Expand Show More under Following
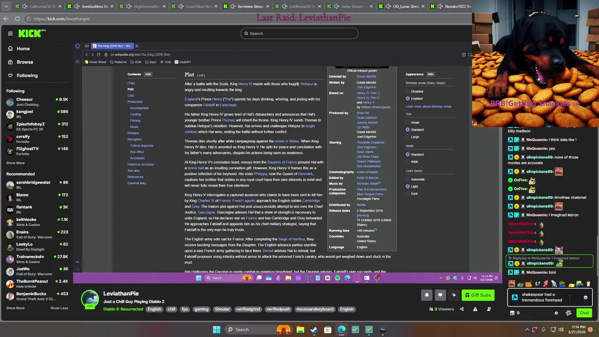The width and height of the screenshot is (599, 337). coord(15,163)
